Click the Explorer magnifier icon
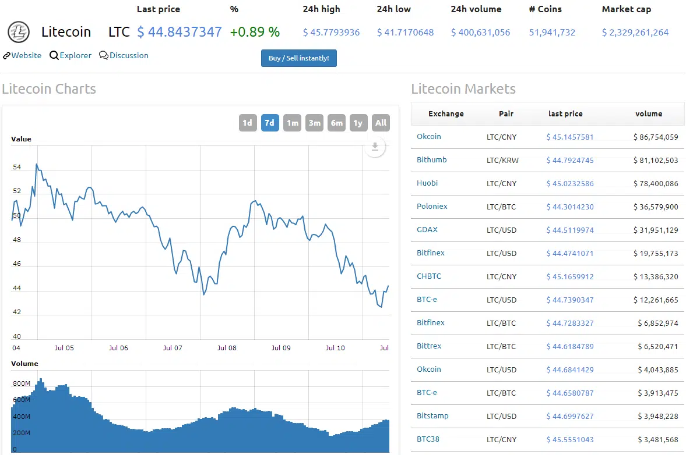Viewport: 686px width, 455px height. (54, 55)
